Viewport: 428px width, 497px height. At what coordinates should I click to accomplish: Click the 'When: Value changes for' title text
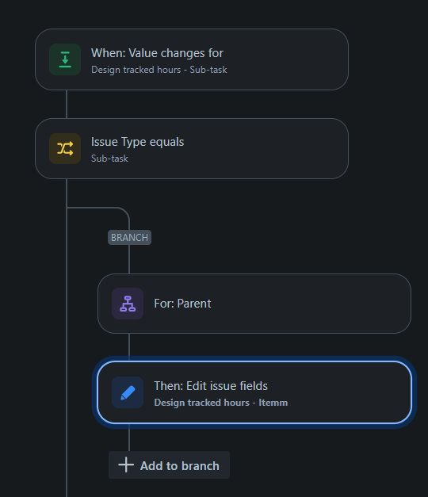pyautogui.click(x=157, y=53)
